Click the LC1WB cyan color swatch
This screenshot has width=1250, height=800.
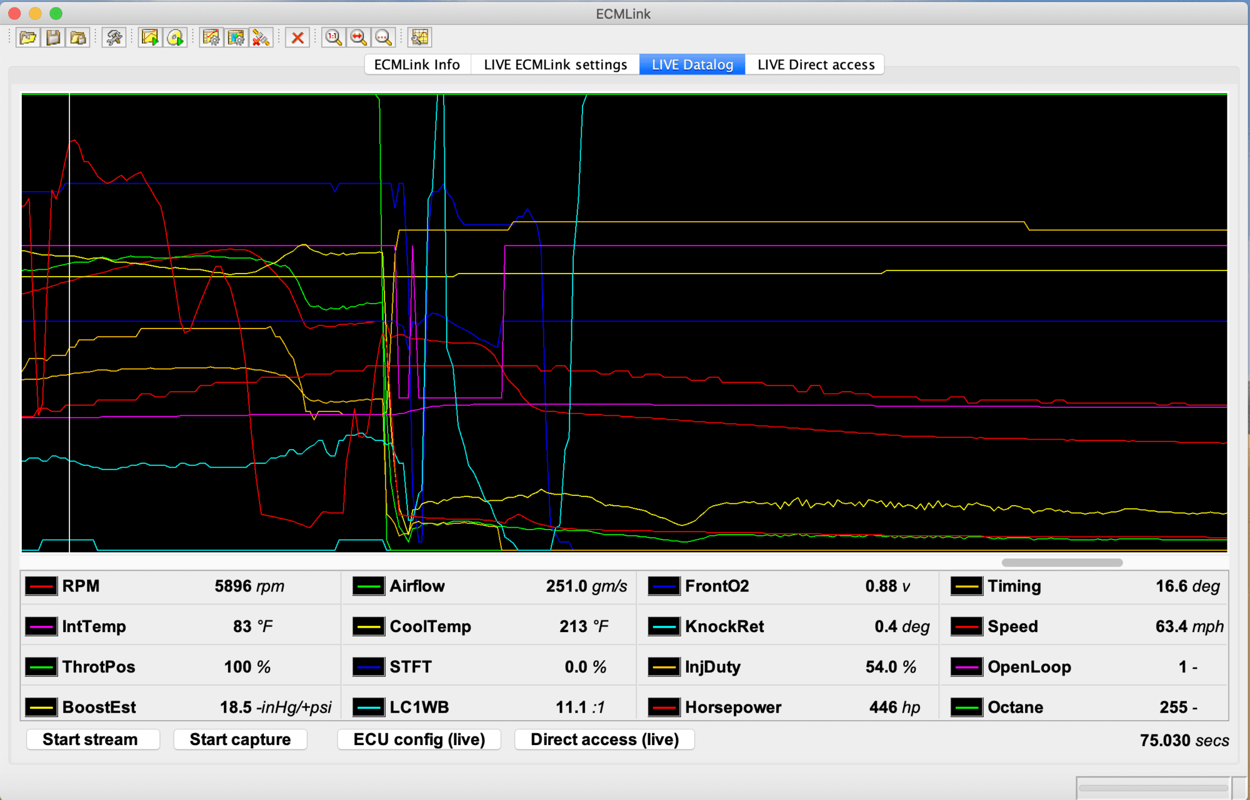point(369,707)
